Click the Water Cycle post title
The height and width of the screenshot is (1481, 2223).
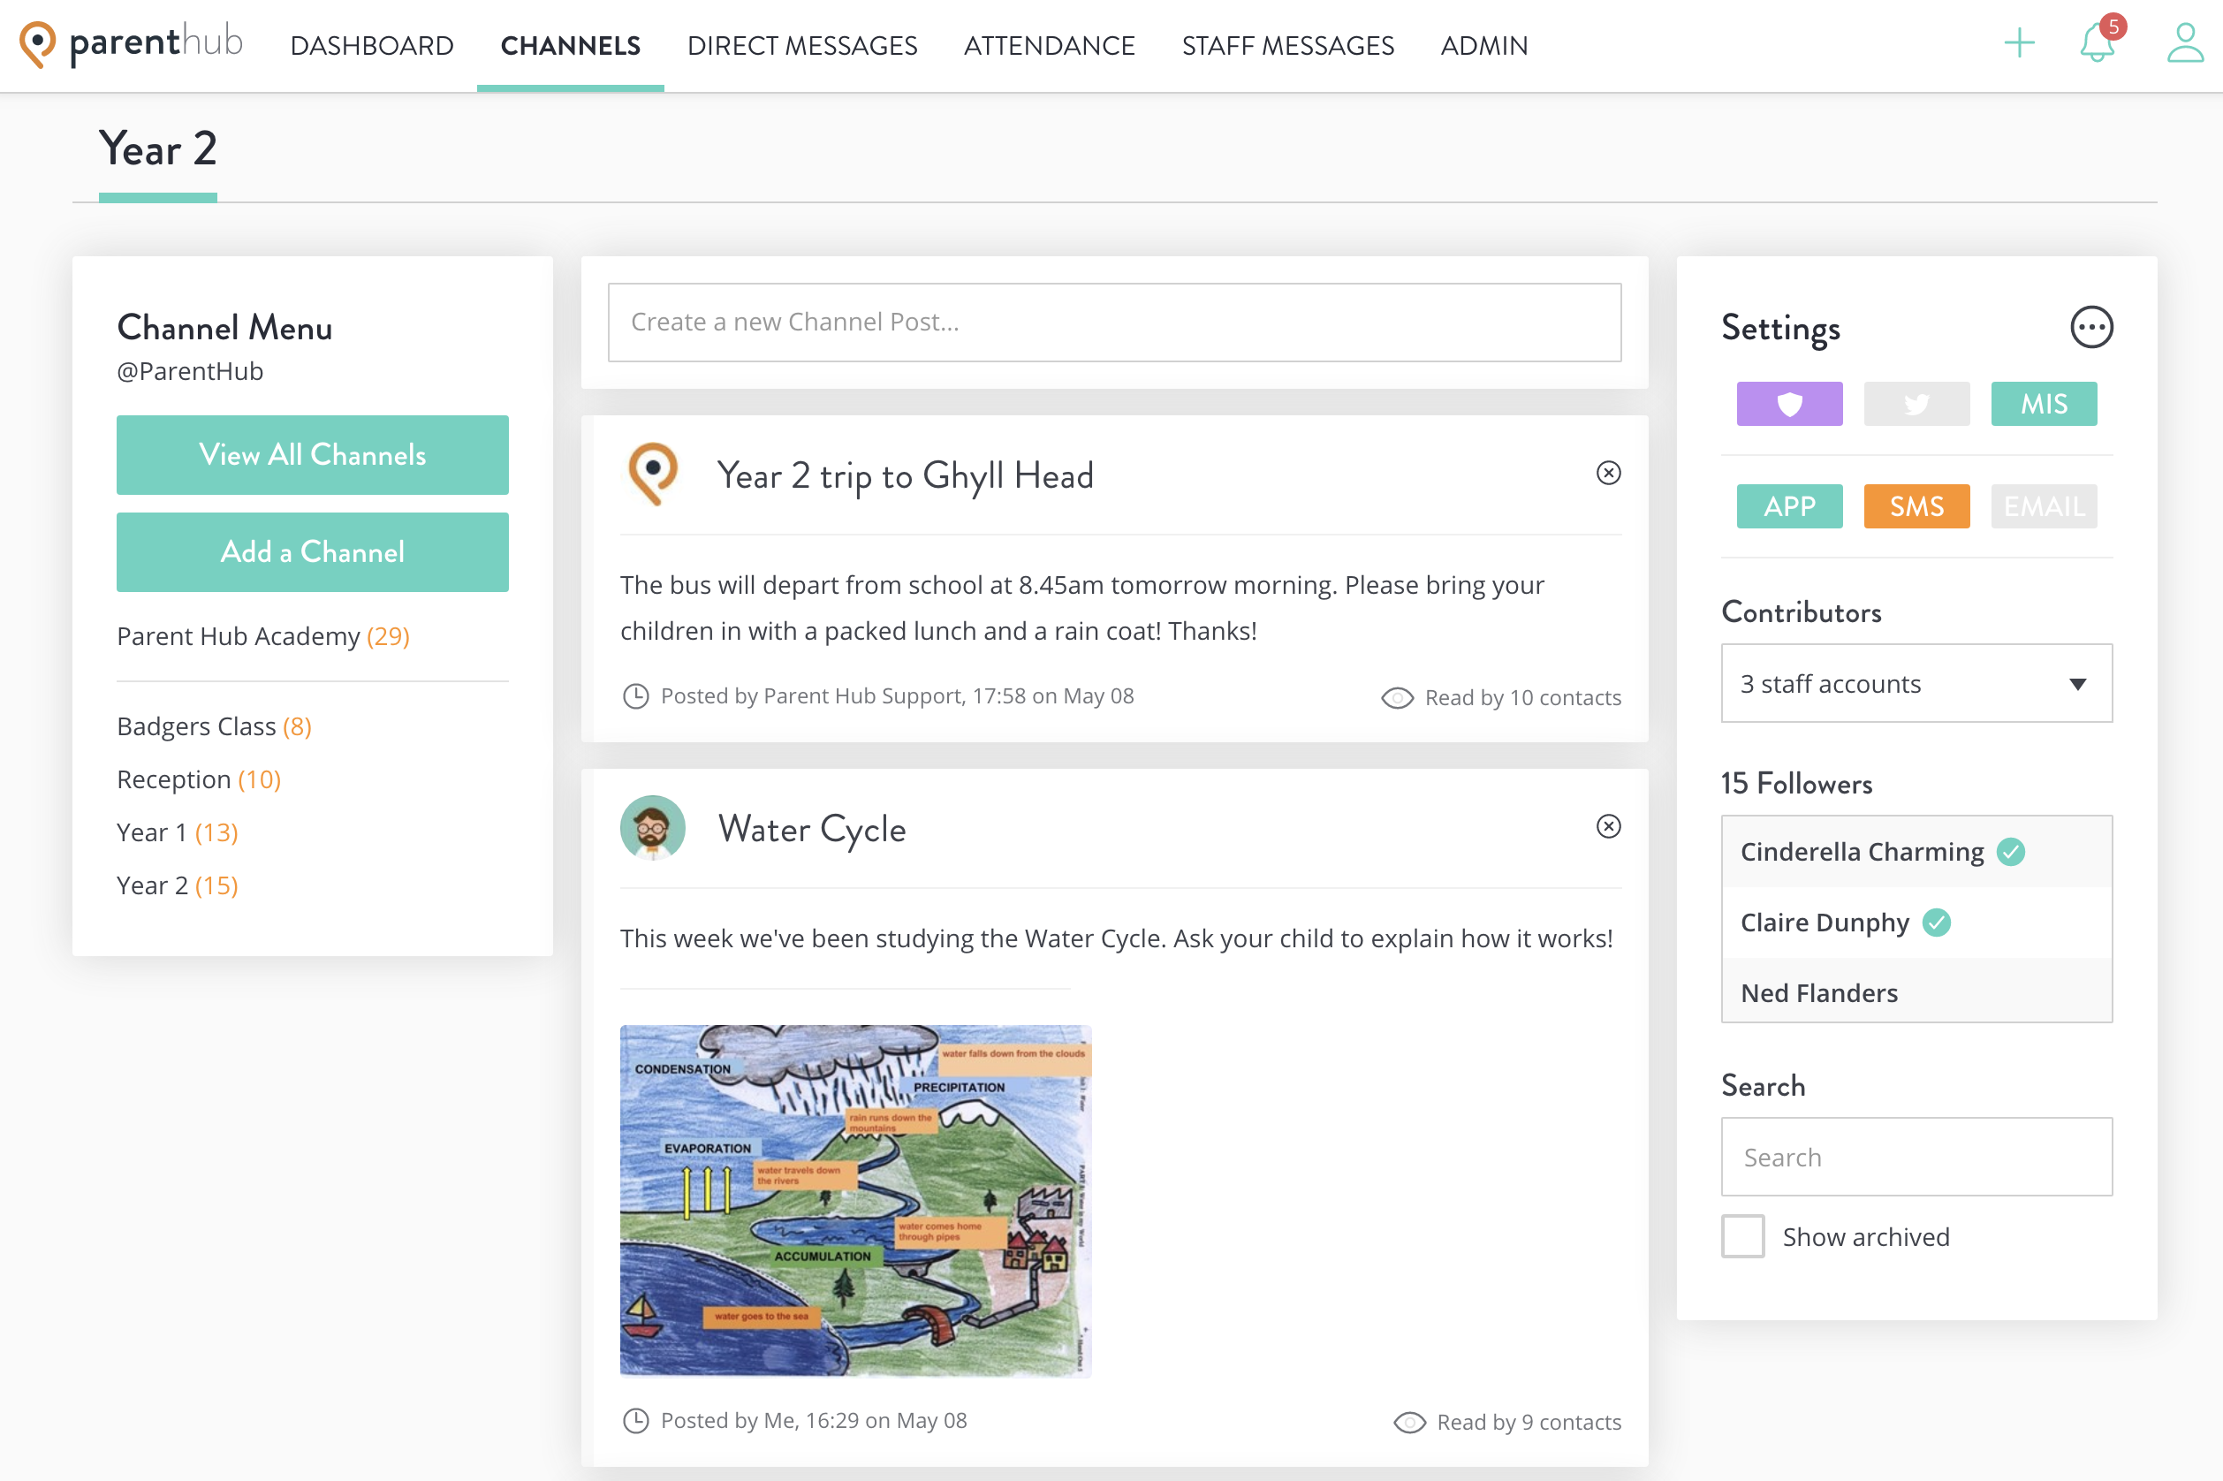(812, 829)
